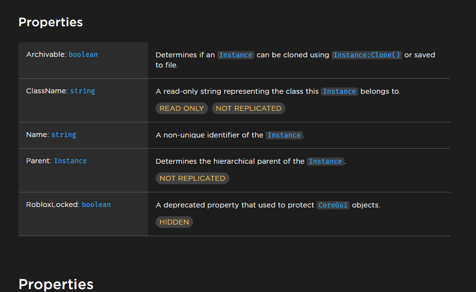
Task: Open the Instance link in the ClassName description
Action: (339, 91)
